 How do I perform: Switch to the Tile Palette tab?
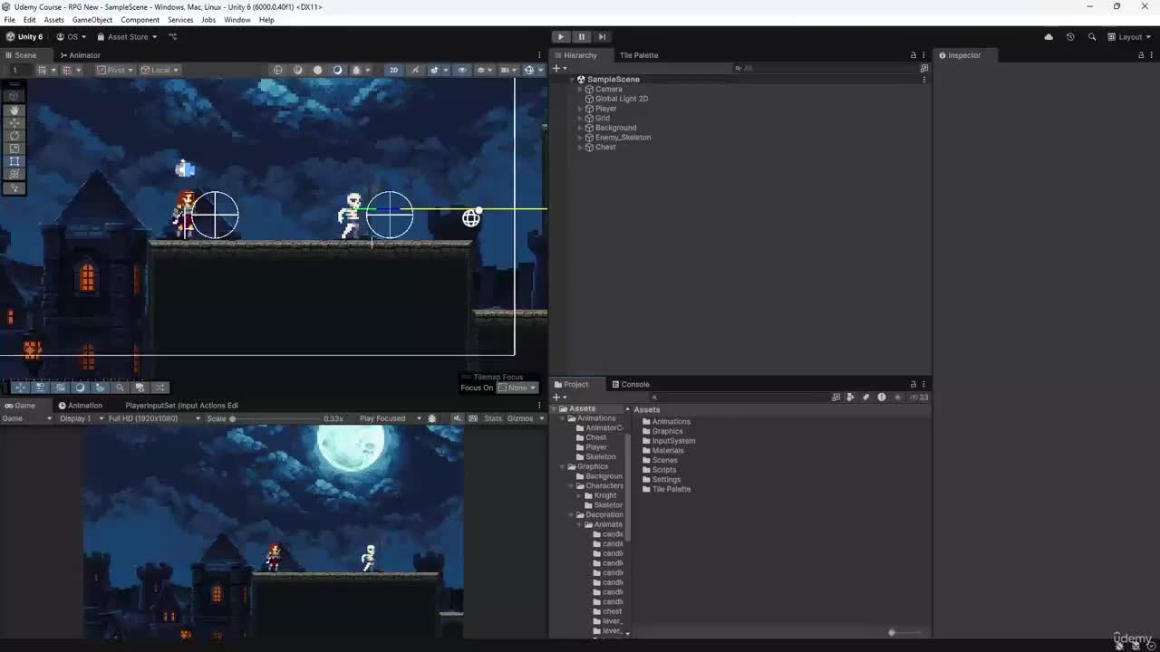tap(639, 55)
